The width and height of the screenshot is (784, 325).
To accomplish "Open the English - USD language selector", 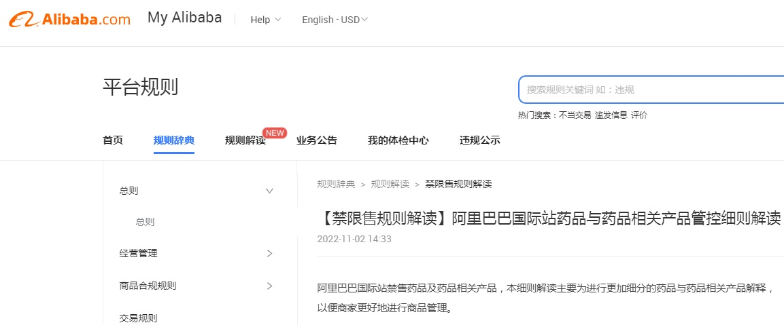I will [x=335, y=20].
